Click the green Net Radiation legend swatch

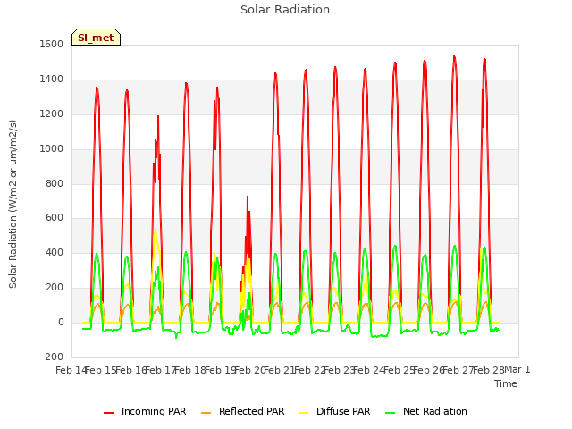391,413
